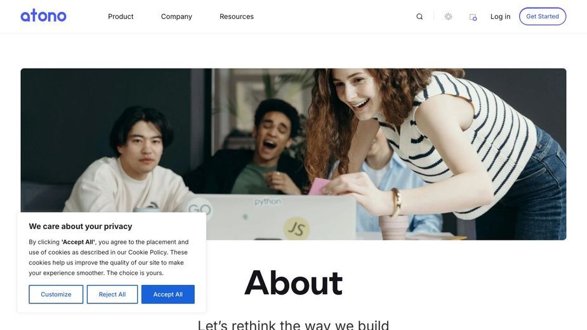Expand the Company navigation menu
This screenshot has width=587, height=330.
(176, 16)
